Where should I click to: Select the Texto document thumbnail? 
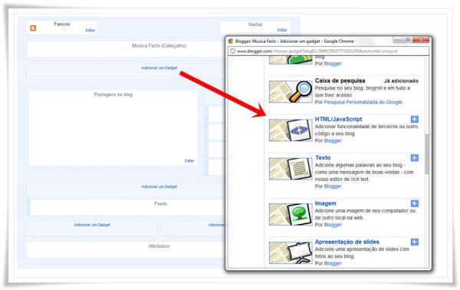tap(291, 169)
